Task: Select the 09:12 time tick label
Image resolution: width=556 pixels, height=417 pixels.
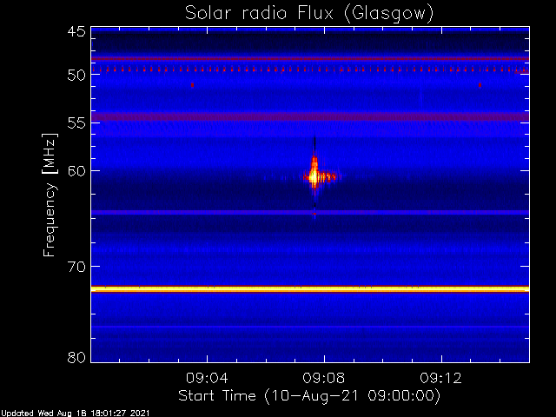Action: [441, 378]
